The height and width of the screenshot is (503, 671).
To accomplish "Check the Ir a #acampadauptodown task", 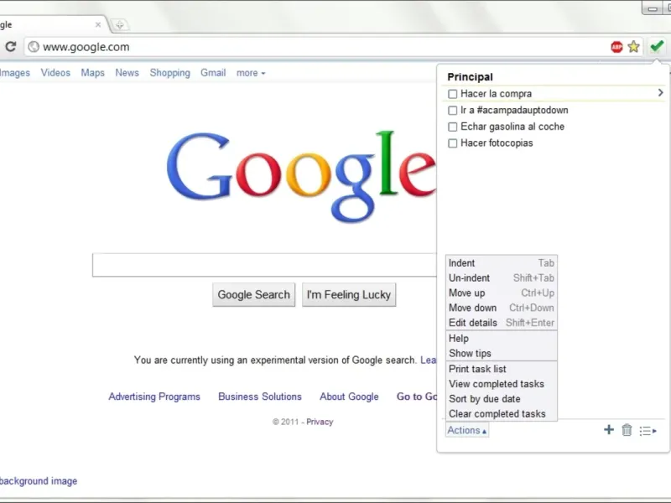I will click(x=452, y=111).
